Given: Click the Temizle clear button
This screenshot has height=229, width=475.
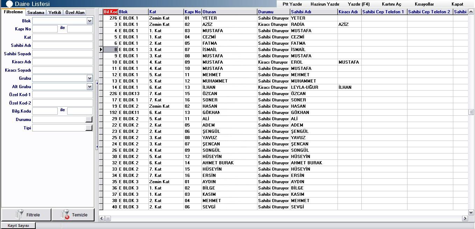Looking at the screenshot, I should pyautogui.click(x=73, y=215).
